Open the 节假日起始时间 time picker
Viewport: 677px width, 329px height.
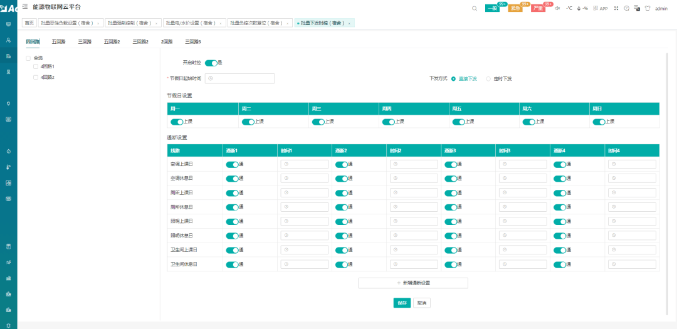click(239, 78)
